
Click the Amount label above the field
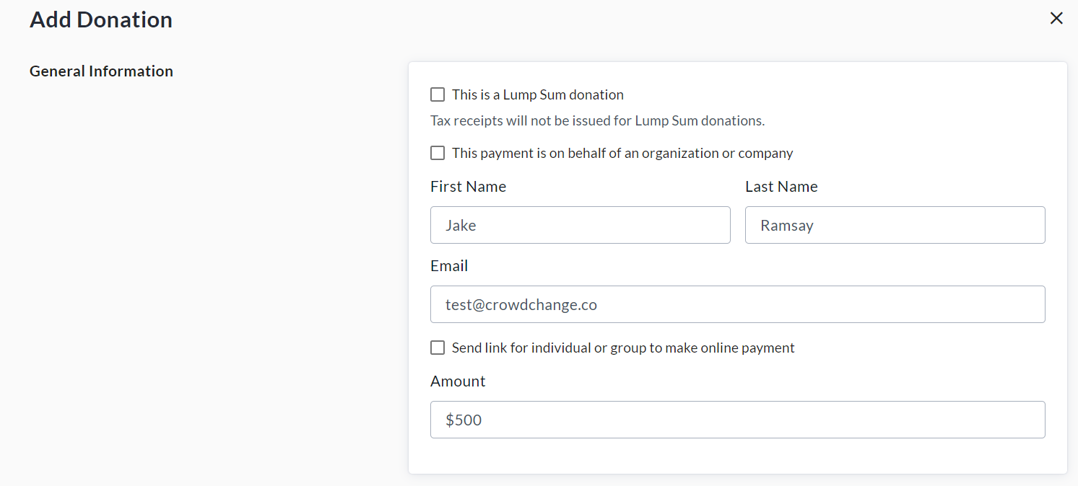pos(458,381)
